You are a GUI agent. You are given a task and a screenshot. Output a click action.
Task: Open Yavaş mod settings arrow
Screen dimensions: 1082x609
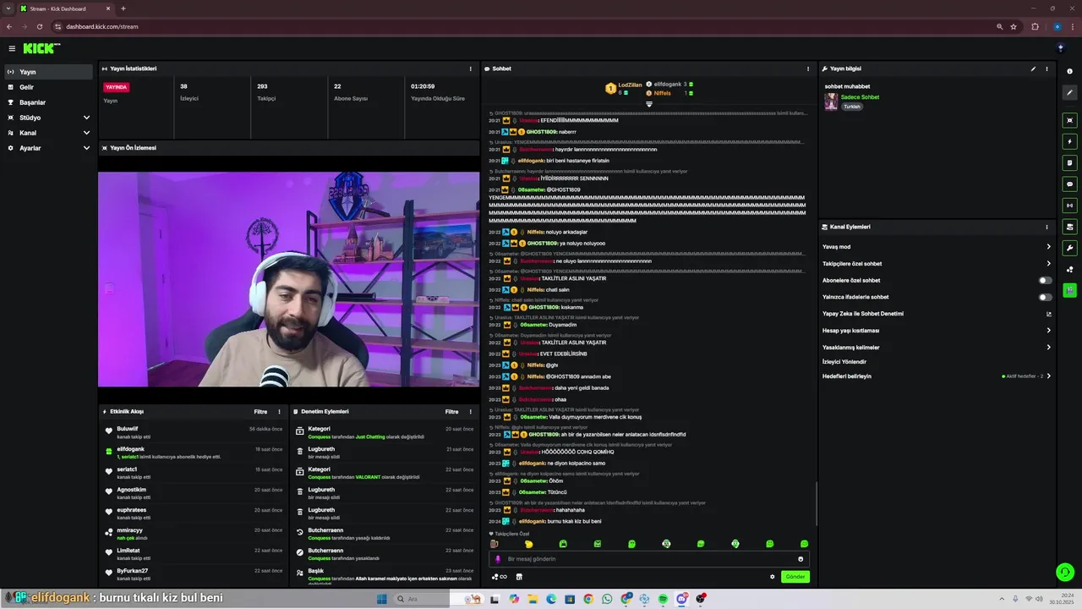pos(1048,247)
